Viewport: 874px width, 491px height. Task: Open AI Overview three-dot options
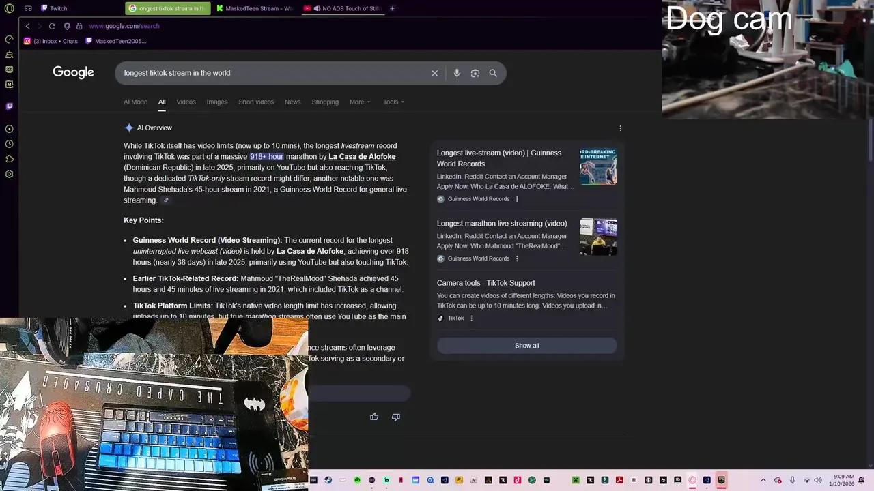[620, 128]
